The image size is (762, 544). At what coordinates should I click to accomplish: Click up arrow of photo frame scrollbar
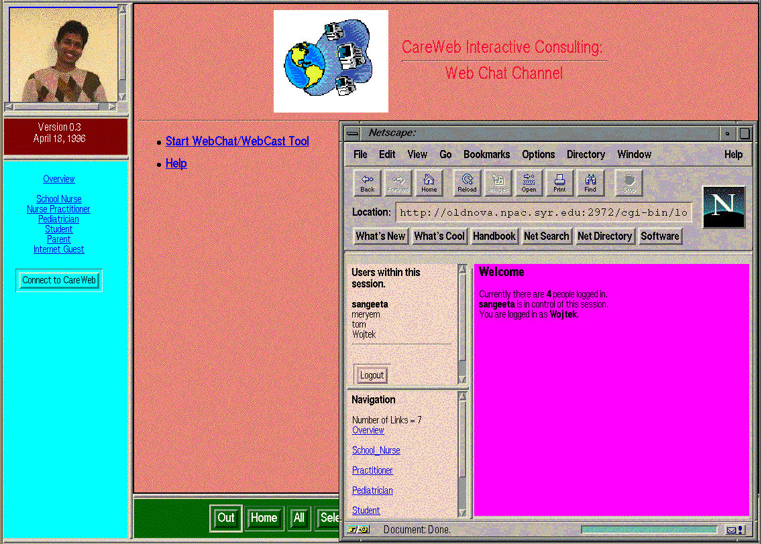pyautogui.click(x=123, y=9)
